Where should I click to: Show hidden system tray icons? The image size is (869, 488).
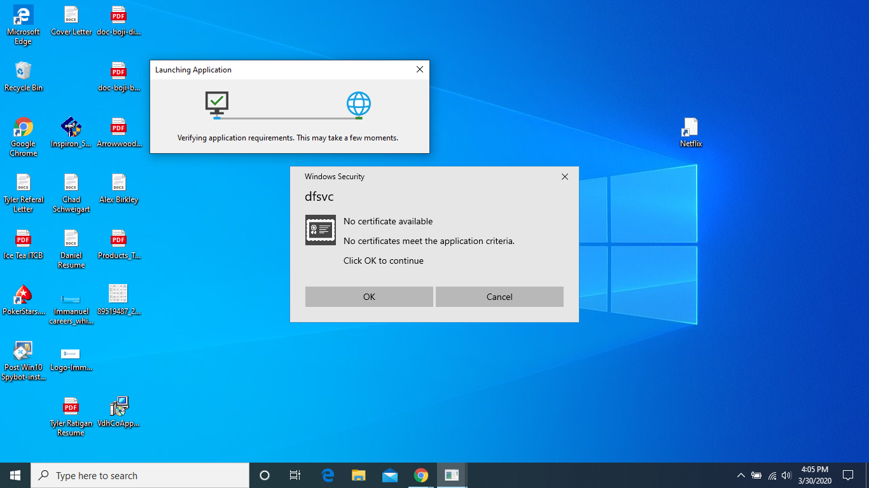(x=740, y=475)
